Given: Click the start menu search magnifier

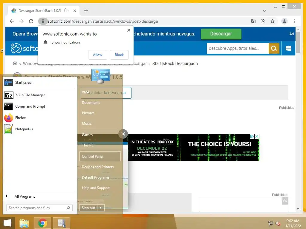Looking at the screenshot, I should coord(68,208).
